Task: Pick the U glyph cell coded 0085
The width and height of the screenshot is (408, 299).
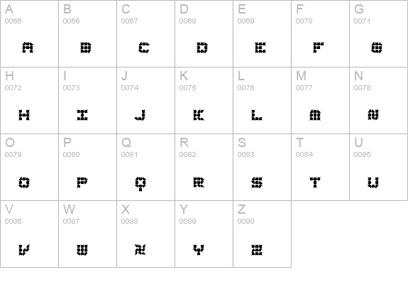Action: pos(379,167)
